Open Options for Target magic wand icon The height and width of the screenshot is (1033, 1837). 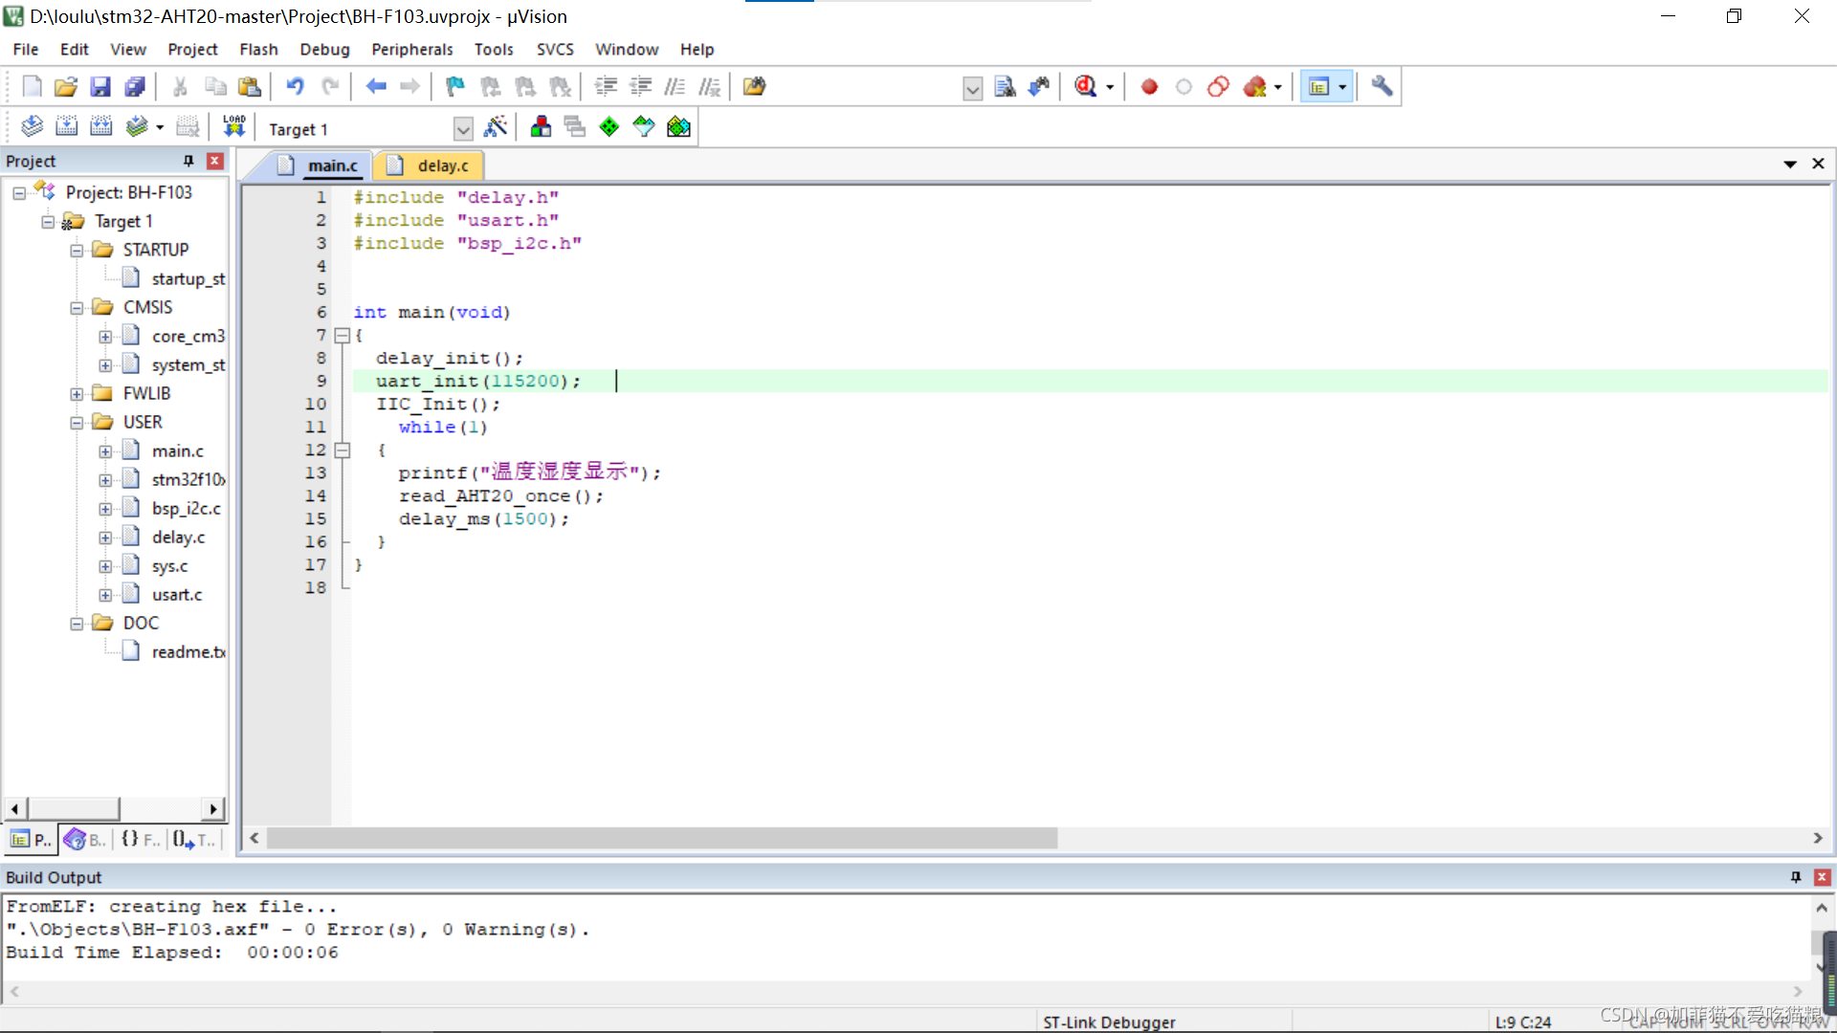(496, 126)
